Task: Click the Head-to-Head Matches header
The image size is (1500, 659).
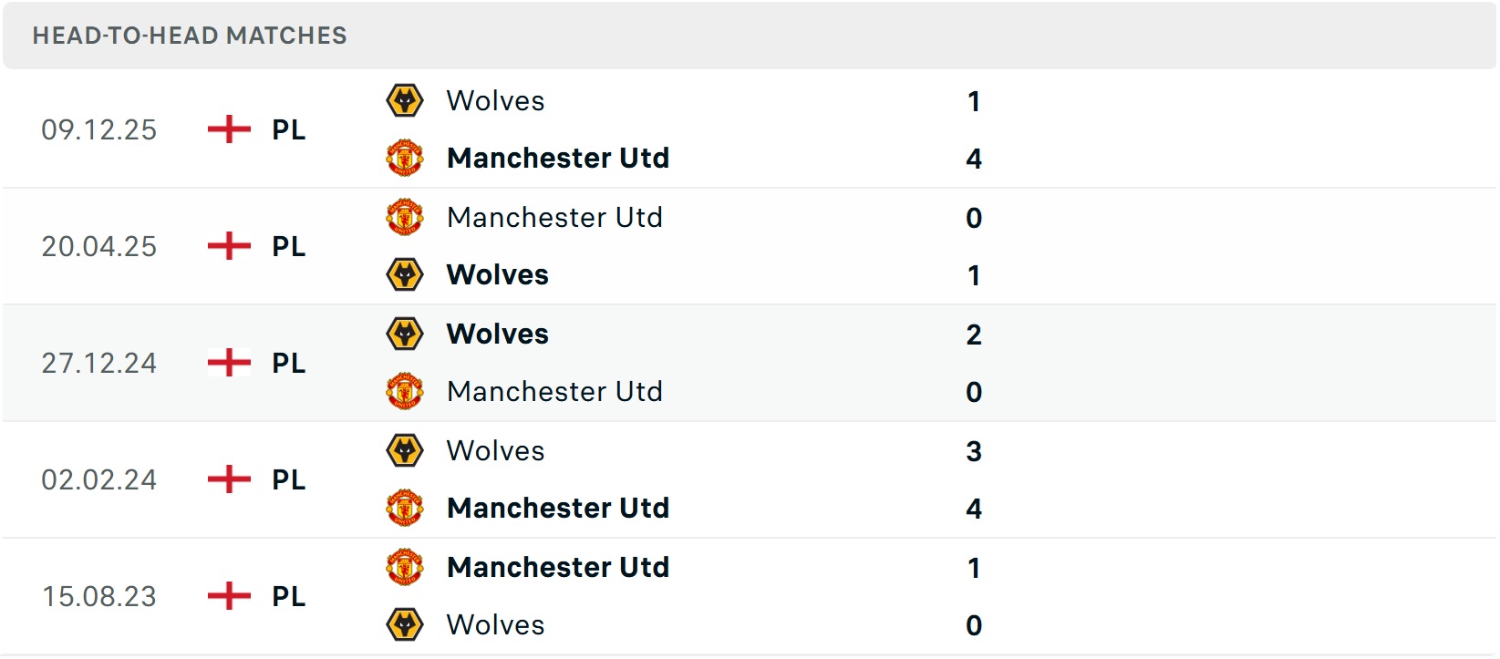Action: click(x=190, y=36)
